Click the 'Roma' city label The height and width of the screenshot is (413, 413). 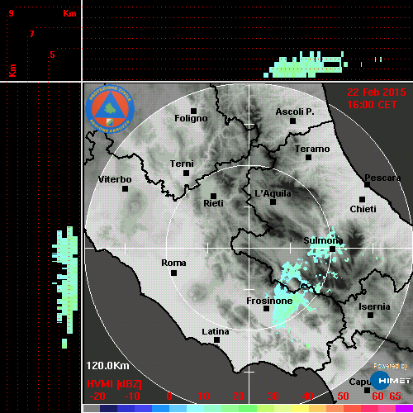173,263
